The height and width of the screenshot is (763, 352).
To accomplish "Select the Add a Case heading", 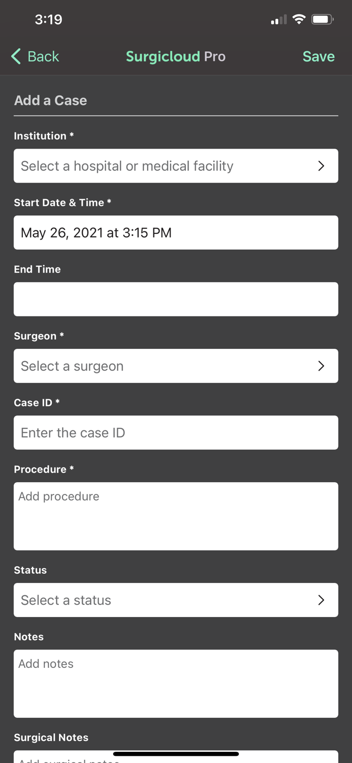I will (x=50, y=100).
